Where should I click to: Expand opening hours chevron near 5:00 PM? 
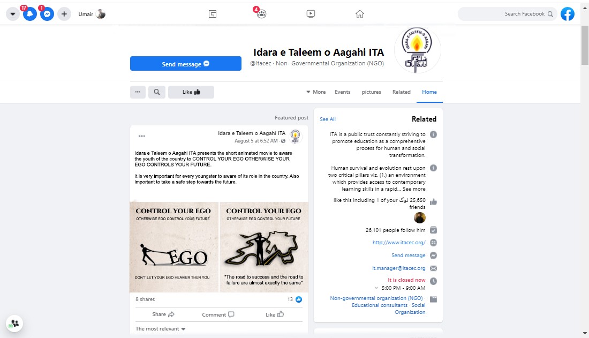tap(376, 288)
